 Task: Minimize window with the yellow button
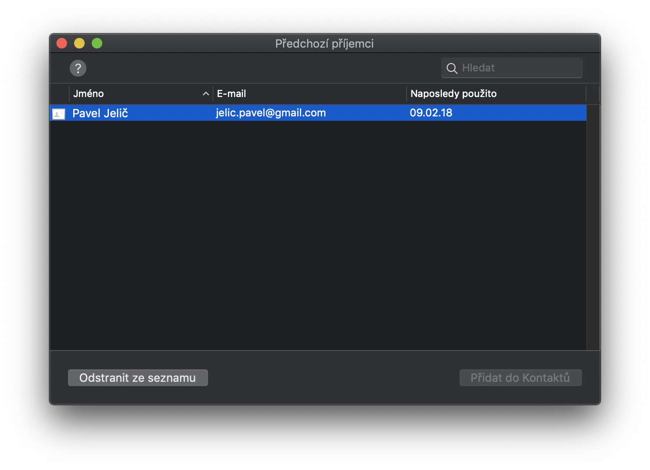pyautogui.click(x=79, y=43)
